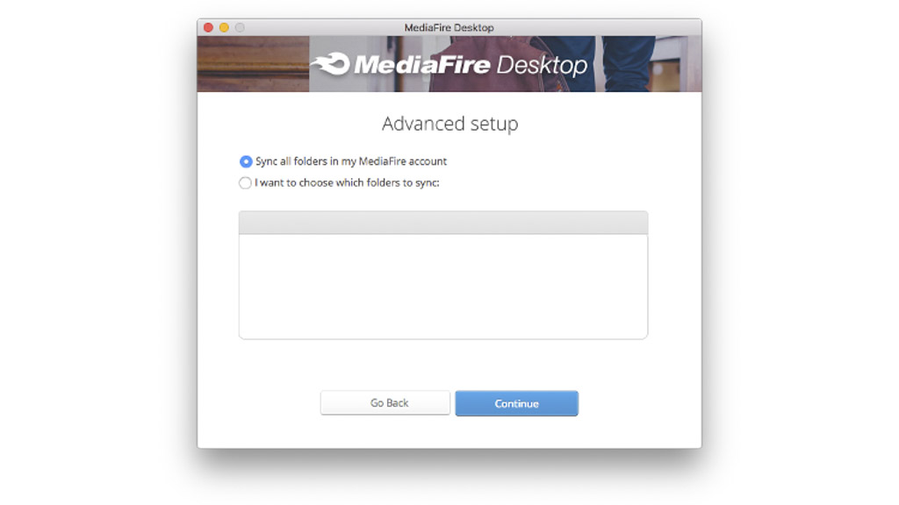
Task: Select Sync all folders radio button
Action: 246,161
